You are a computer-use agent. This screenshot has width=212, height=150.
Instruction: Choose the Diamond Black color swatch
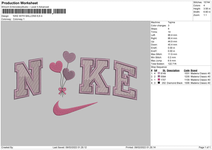[159, 83]
